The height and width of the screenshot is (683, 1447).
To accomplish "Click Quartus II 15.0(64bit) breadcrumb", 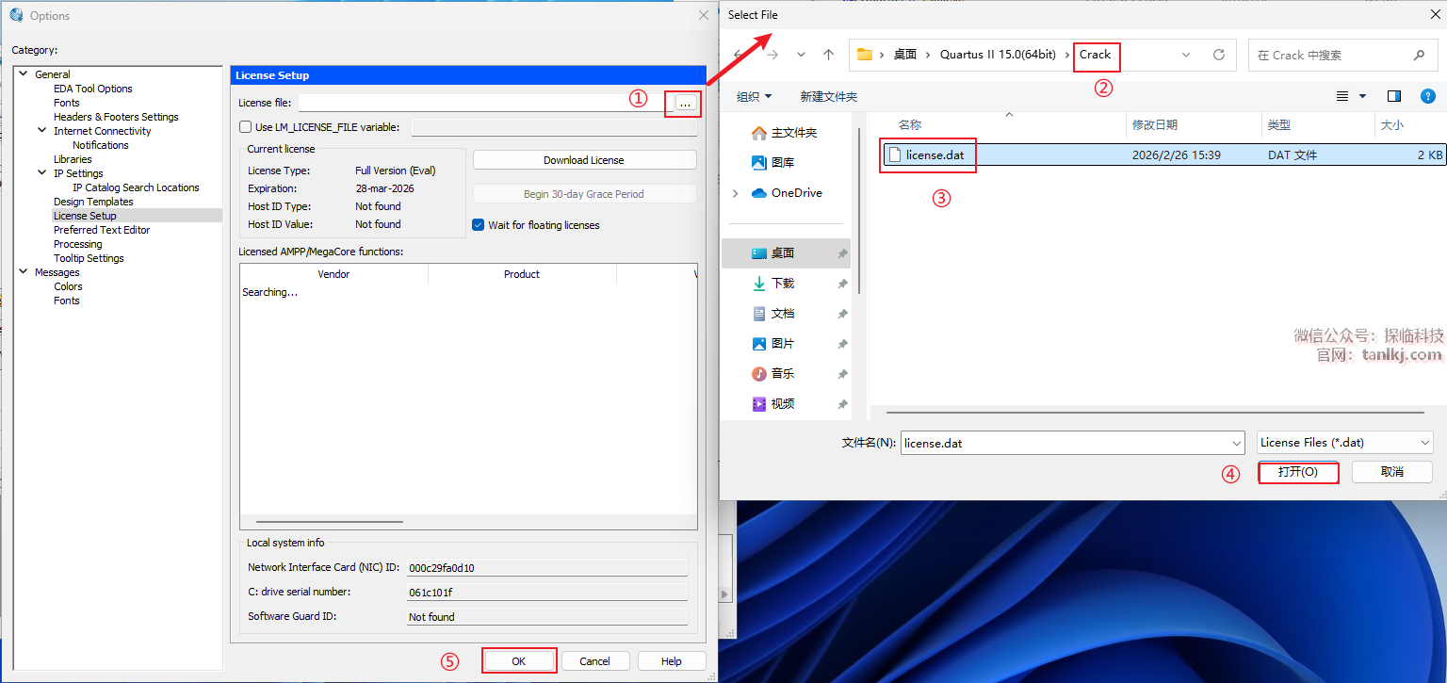I will pos(998,55).
